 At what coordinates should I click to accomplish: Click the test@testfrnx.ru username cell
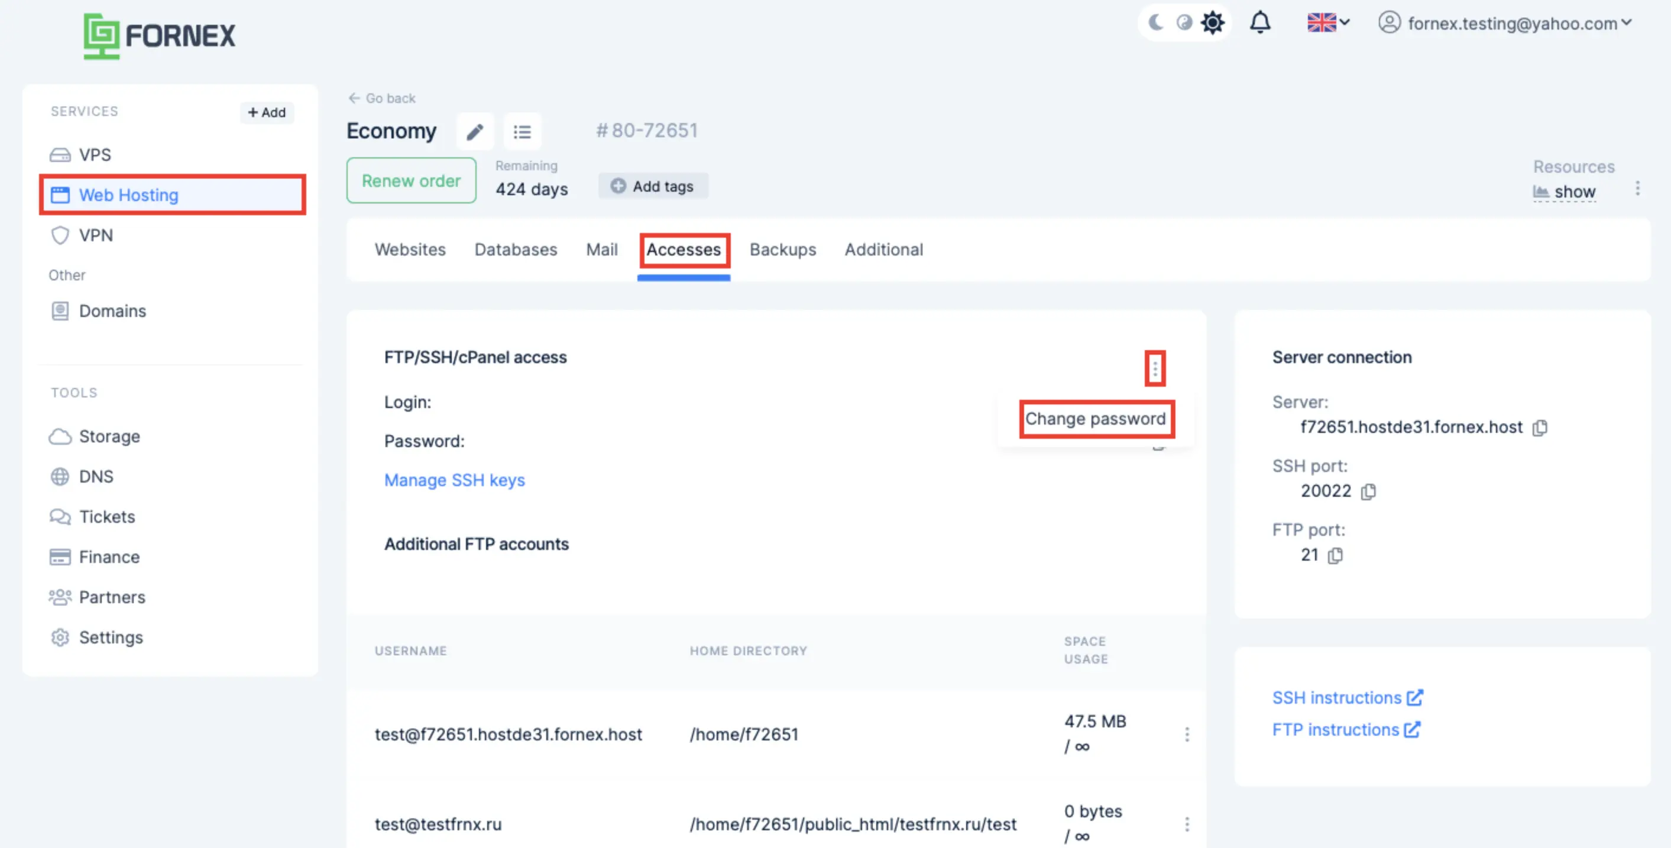pos(438,824)
